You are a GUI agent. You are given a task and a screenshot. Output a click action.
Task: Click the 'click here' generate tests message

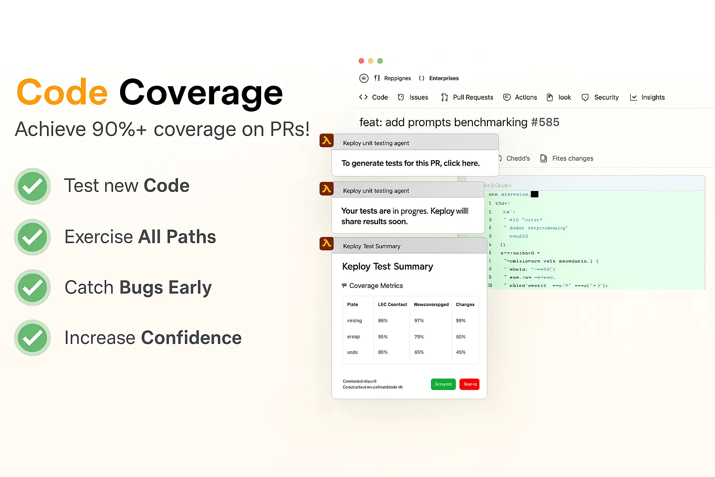(x=411, y=164)
